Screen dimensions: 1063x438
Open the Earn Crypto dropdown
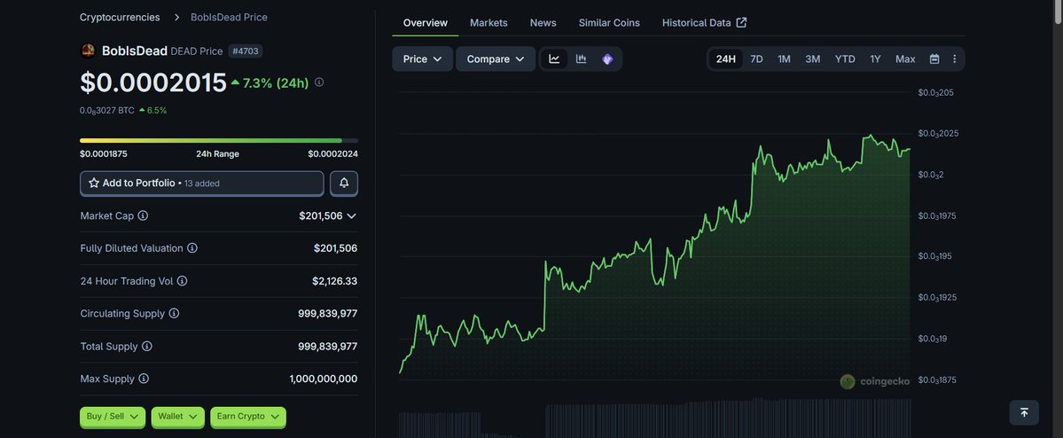tap(248, 417)
